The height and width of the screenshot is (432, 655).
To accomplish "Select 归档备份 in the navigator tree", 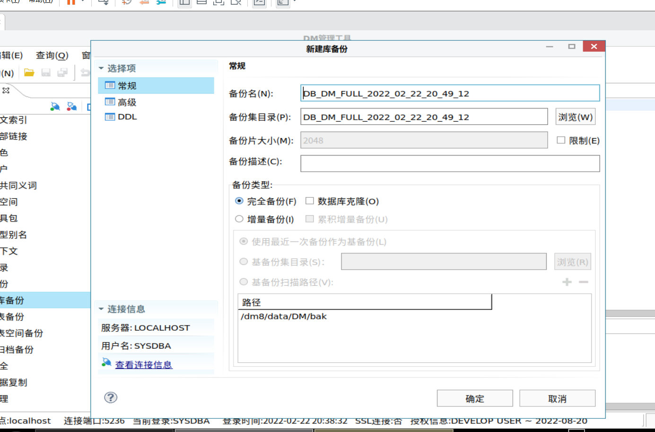I will 17,350.
